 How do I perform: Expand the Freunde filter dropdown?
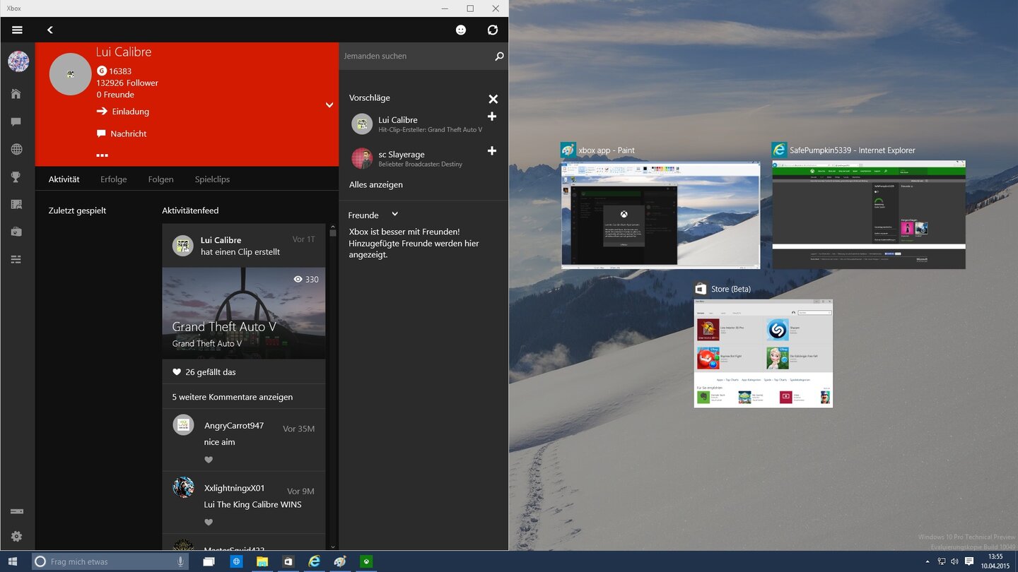[395, 214]
